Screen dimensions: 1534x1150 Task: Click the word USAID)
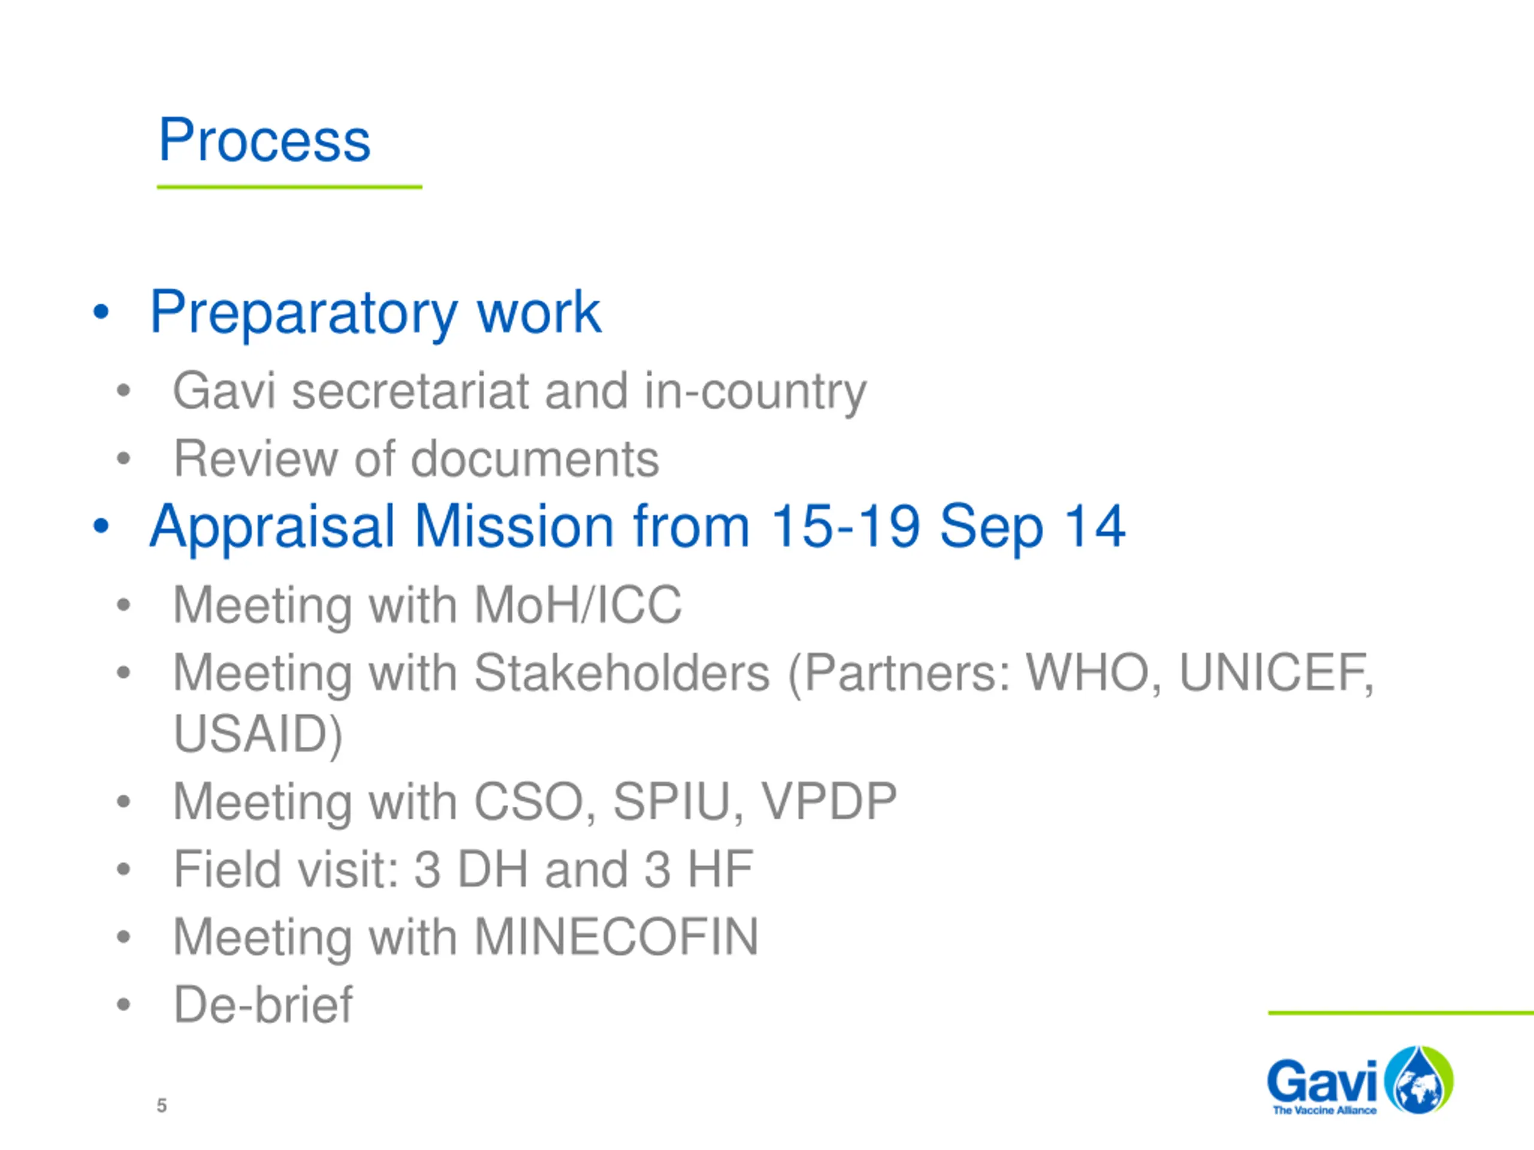click(258, 734)
